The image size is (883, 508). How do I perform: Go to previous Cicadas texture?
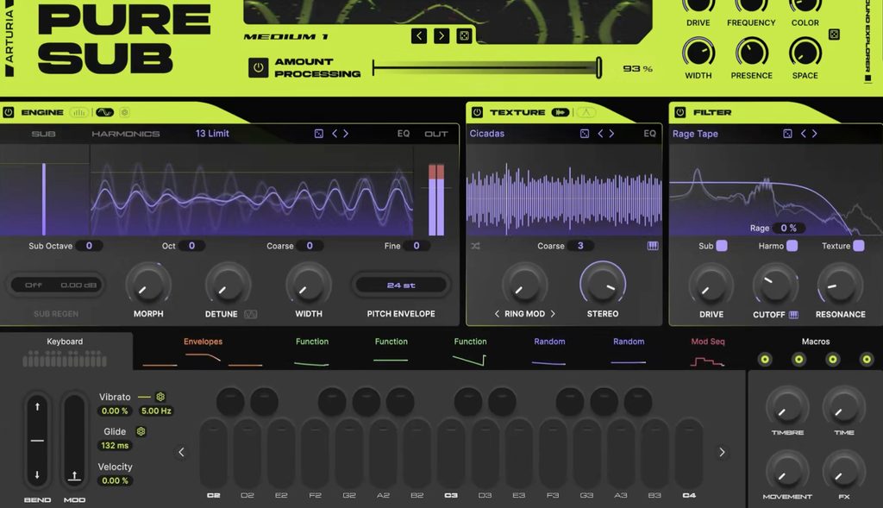tap(600, 134)
